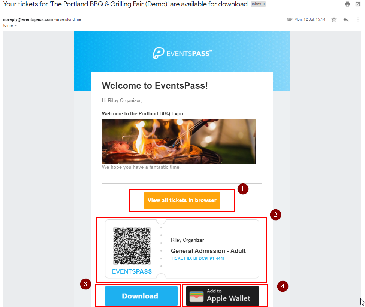Click View all tickets in browser button
The height and width of the screenshot is (307, 365).
(182, 200)
